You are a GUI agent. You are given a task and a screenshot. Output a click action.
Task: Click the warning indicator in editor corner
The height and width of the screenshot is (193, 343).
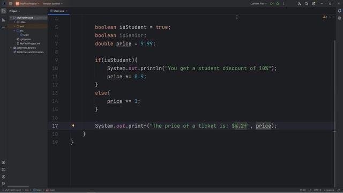pyautogui.click(x=325, y=17)
